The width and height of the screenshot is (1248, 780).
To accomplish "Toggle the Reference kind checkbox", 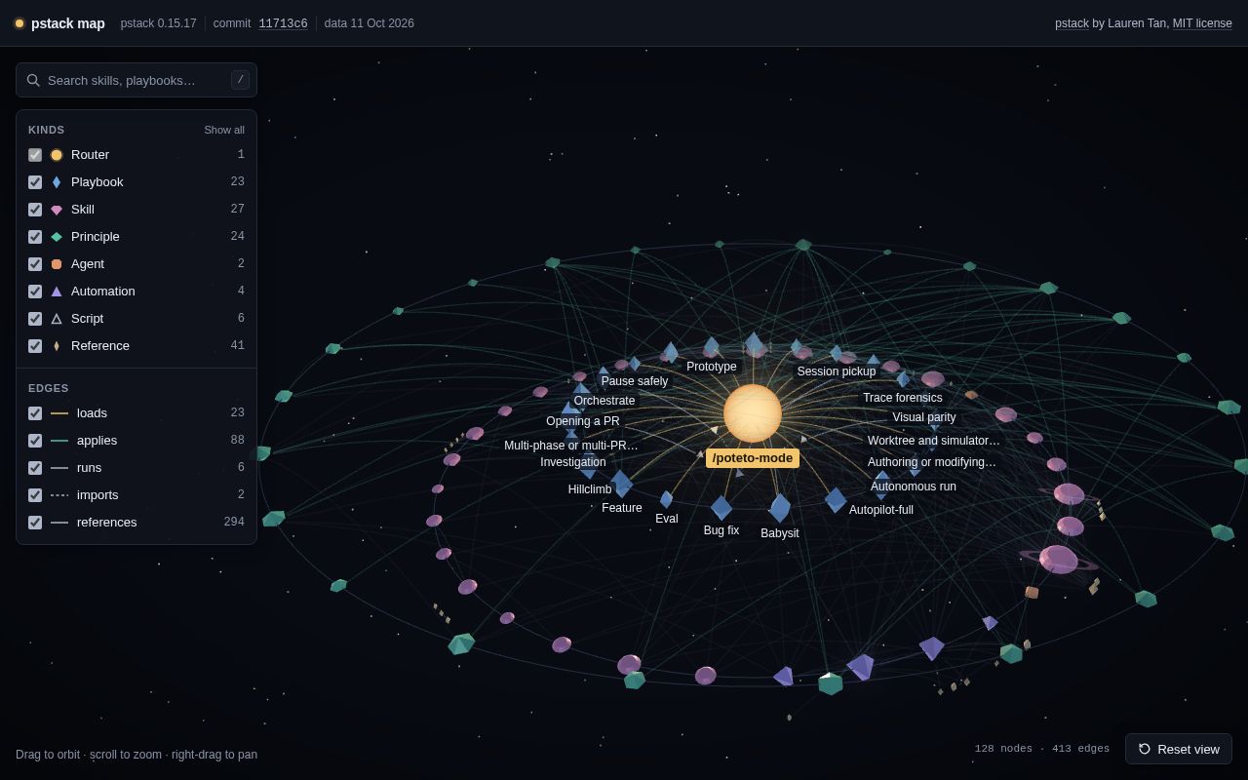I will [35, 346].
